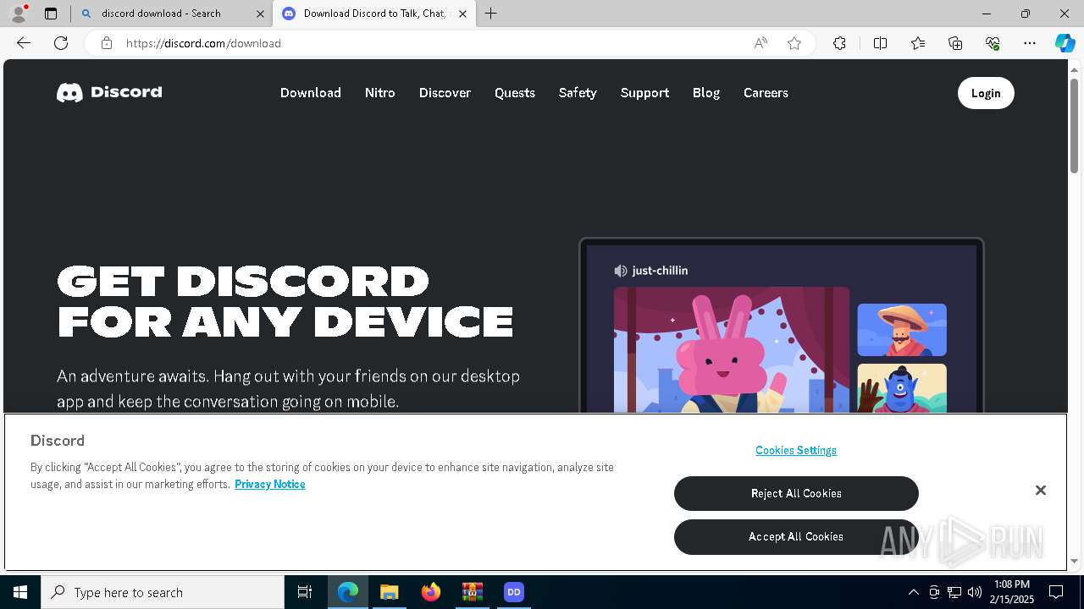Open the tab actions menu icon
The width and height of the screenshot is (1084, 609).
click(x=51, y=14)
